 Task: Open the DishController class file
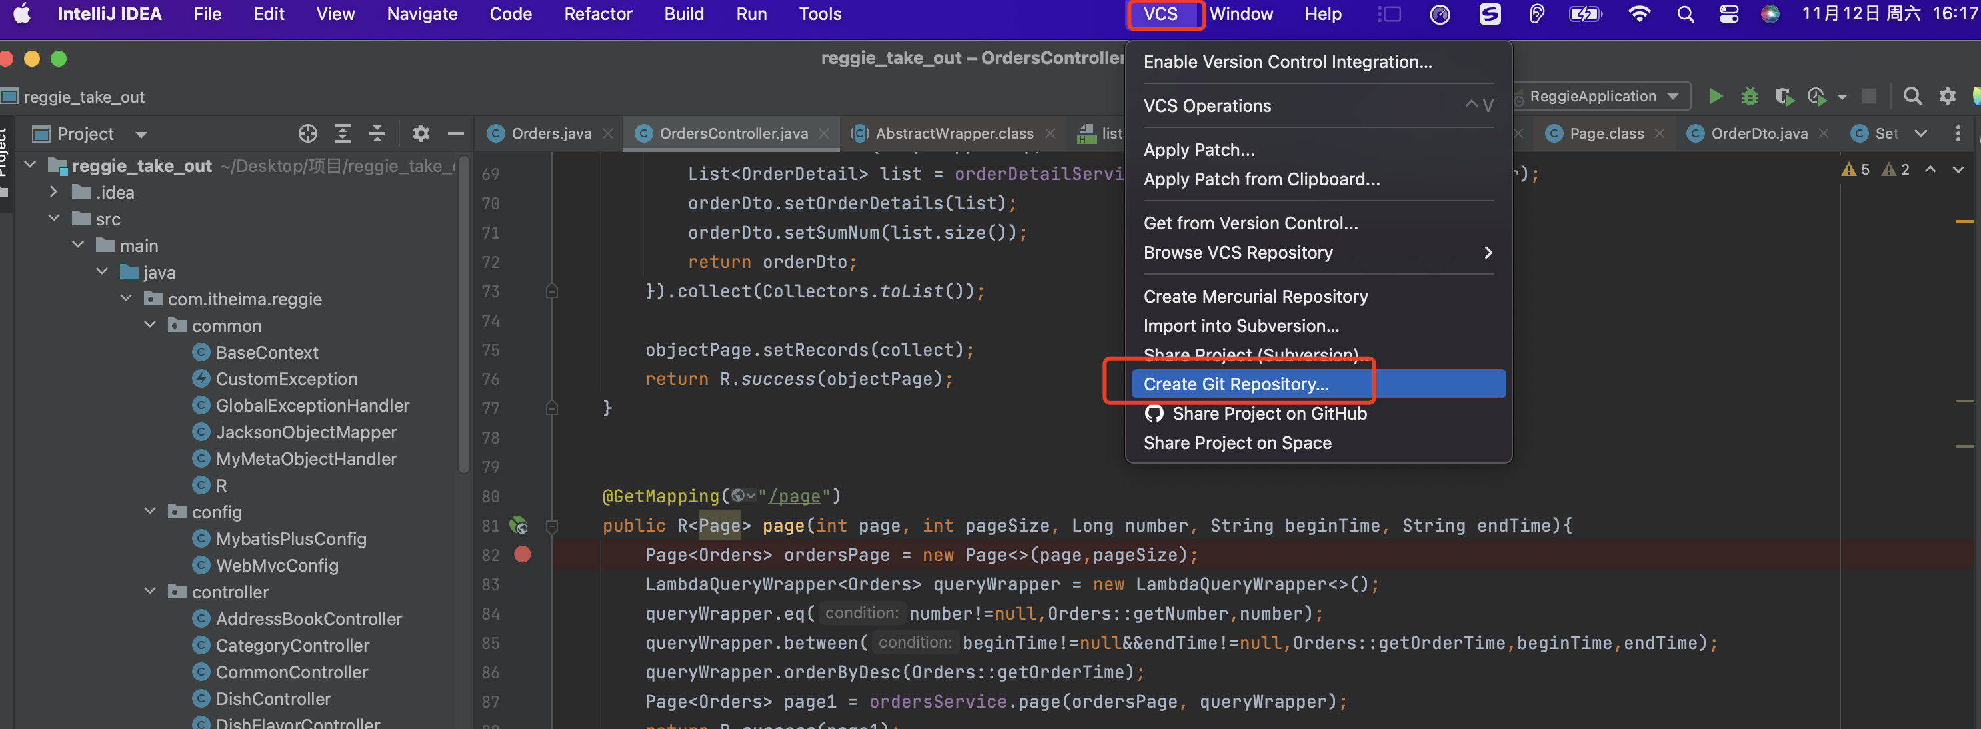pos(273,698)
